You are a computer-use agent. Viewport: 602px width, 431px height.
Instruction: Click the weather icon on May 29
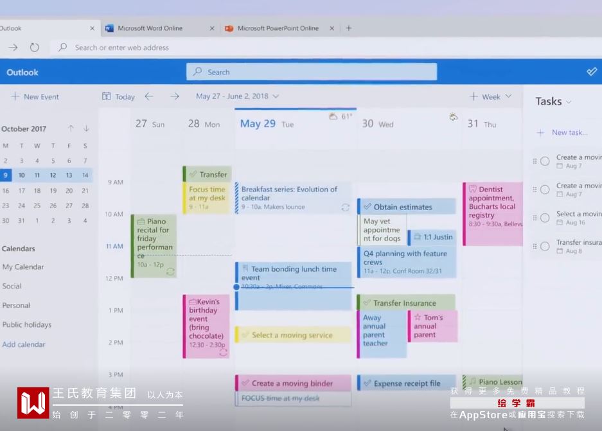(x=333, y=116)
